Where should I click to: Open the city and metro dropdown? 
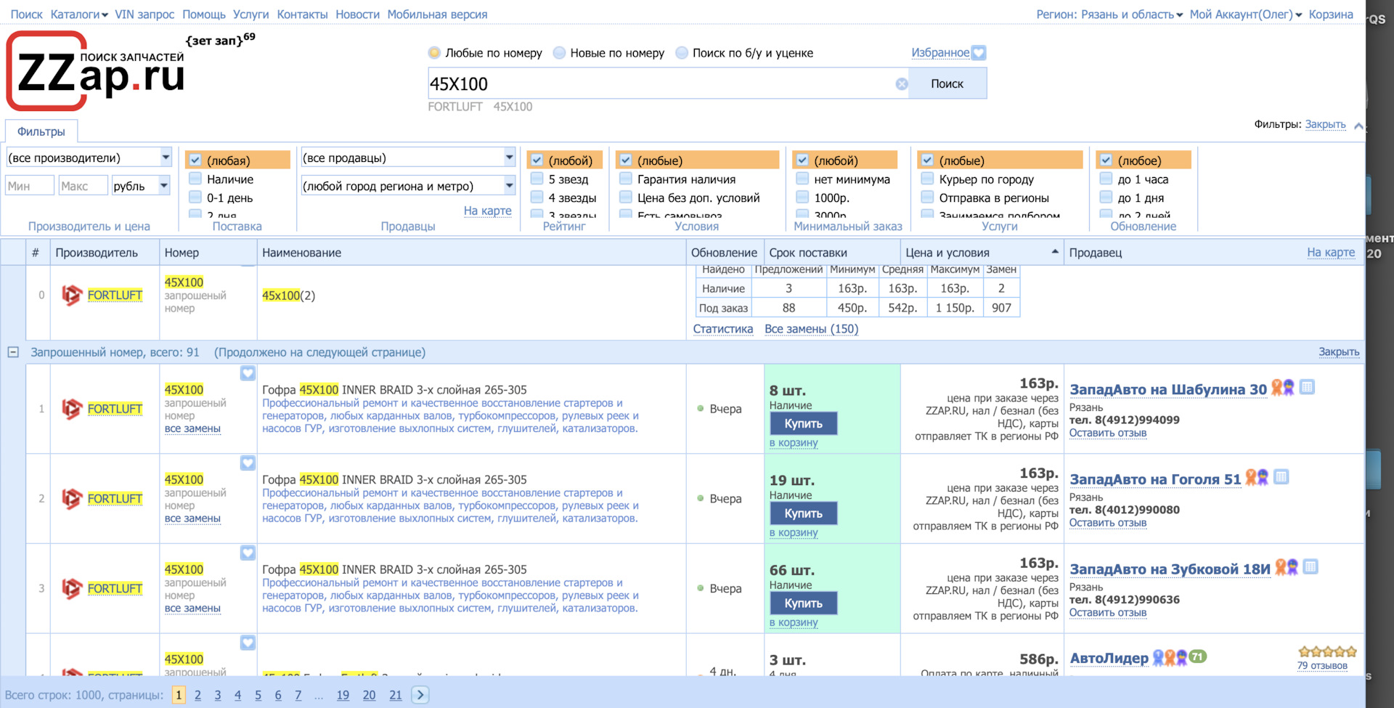click(x=408, y=186)
